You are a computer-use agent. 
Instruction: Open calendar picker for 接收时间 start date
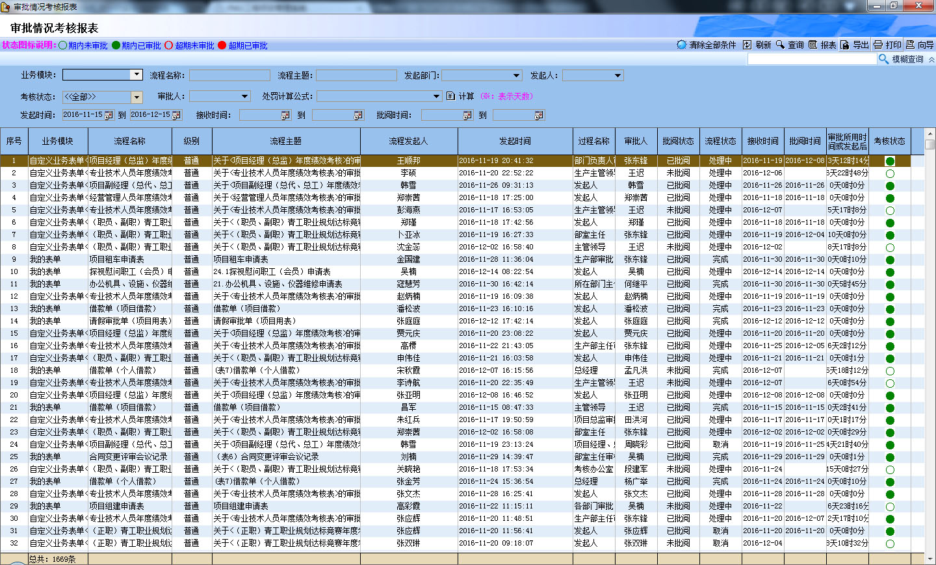tap(285, 116)
